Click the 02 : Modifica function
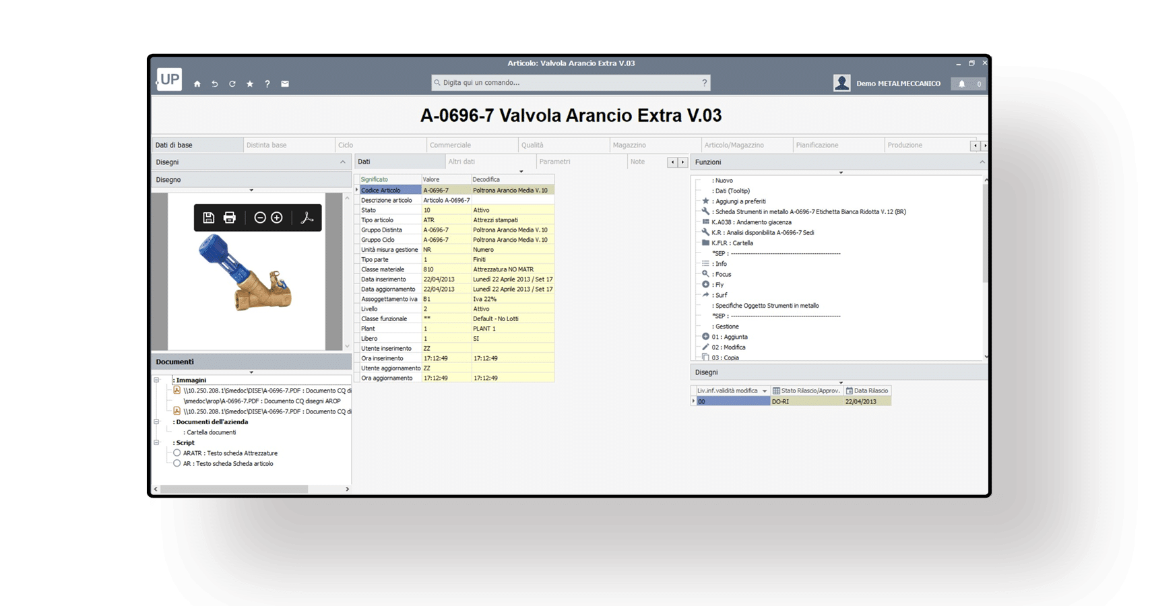1150x606 pixels. (x=728, y=347)
